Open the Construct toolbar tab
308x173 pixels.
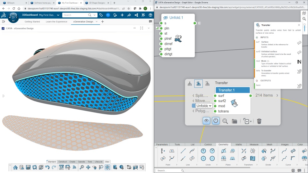pos(63,162)
